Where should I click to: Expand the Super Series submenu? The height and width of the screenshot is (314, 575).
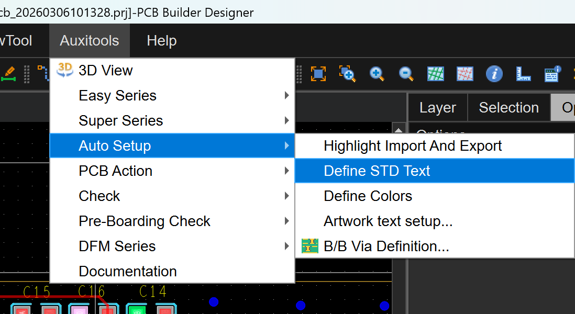tap(120, 121)
